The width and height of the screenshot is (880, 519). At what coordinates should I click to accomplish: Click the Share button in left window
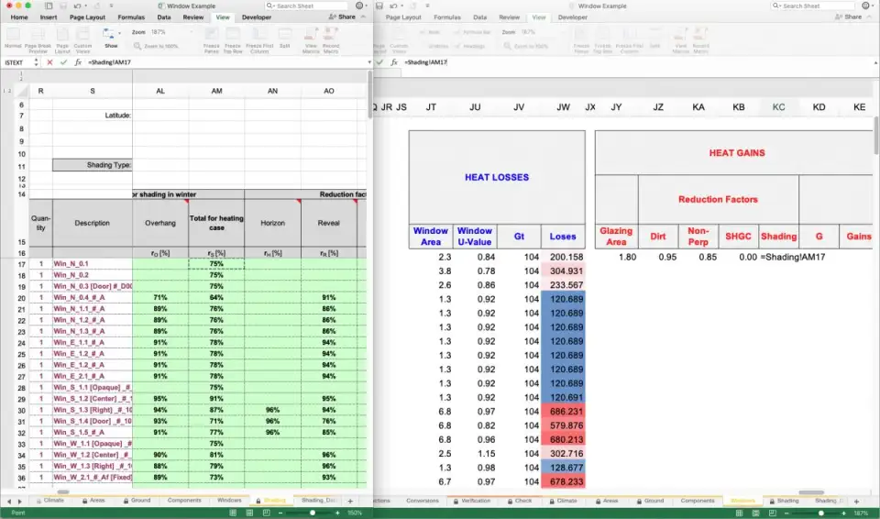pos(343,17)
